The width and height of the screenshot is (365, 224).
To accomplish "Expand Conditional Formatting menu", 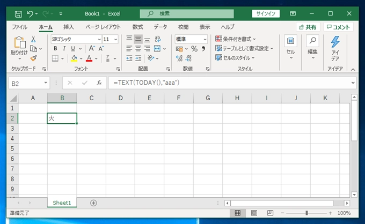I will [235, 39].
